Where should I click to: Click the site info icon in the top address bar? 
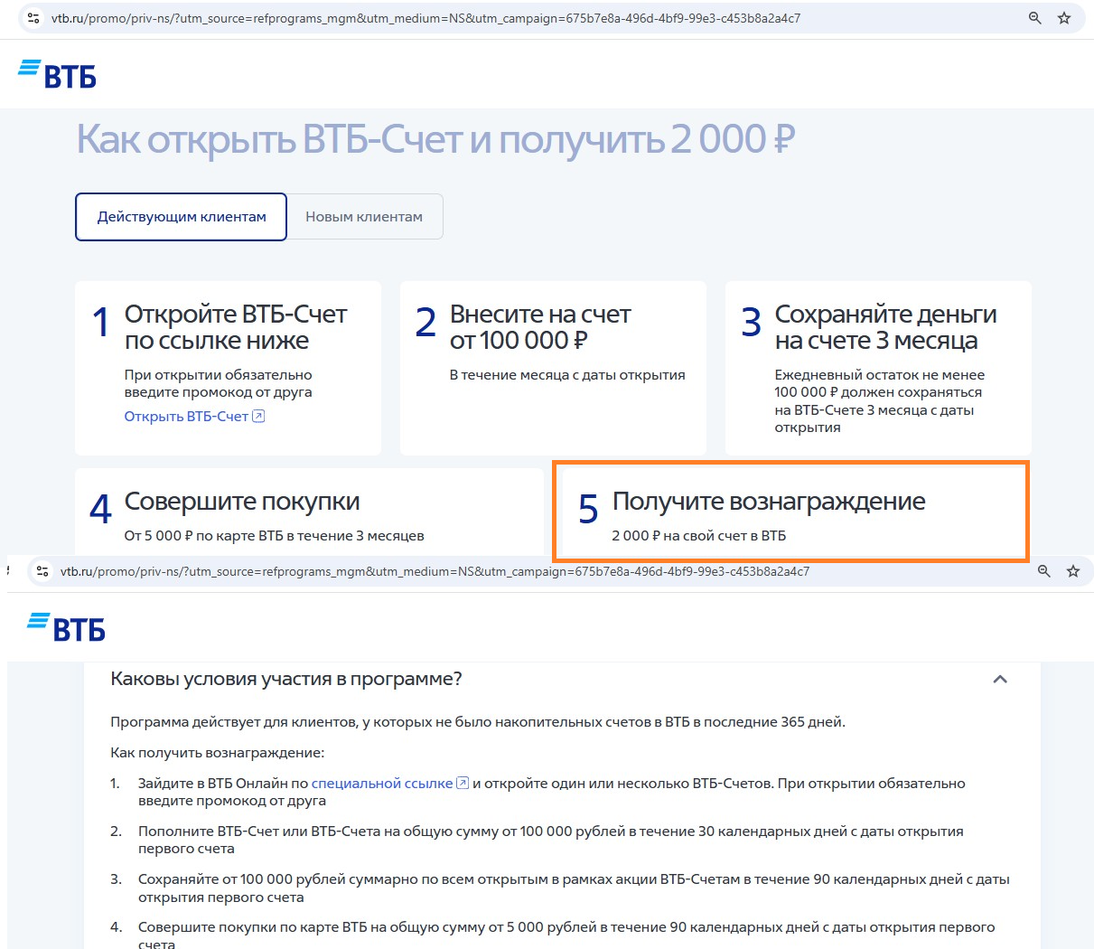click(33, 18)
